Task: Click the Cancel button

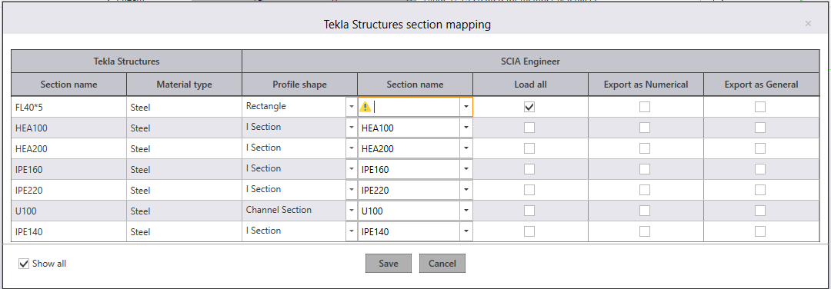Action: click(442, 264)
